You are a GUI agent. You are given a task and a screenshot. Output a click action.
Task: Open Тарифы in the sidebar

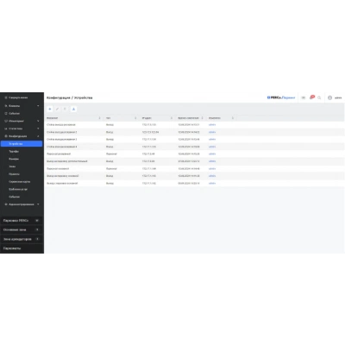click(14, 151)
